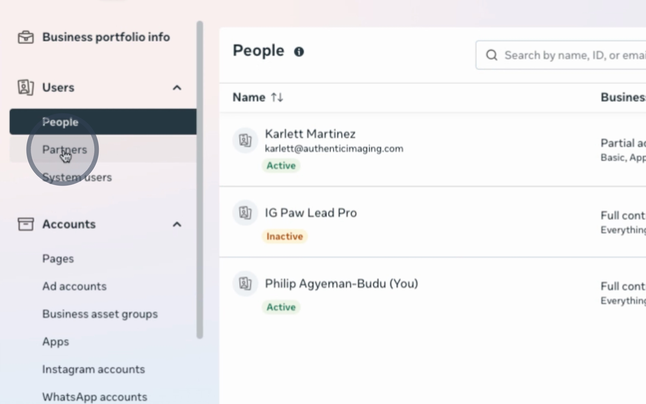The image size is (646, 404).
Task: Click the search magnifier icon
Action: pyautogui.click(x=491, y=55)
